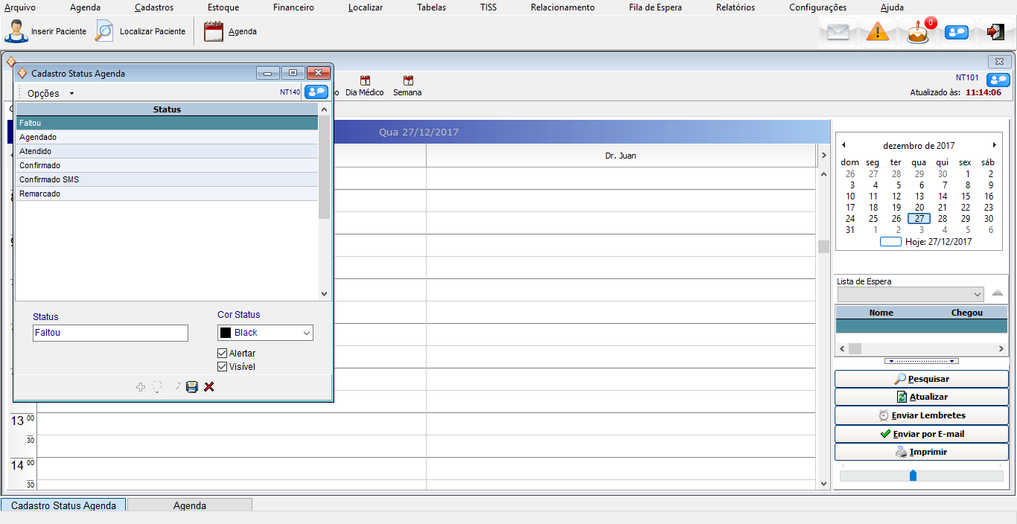Save status with the floppy disk icon
Viewport: 1017px width, 524px height.
192,387
